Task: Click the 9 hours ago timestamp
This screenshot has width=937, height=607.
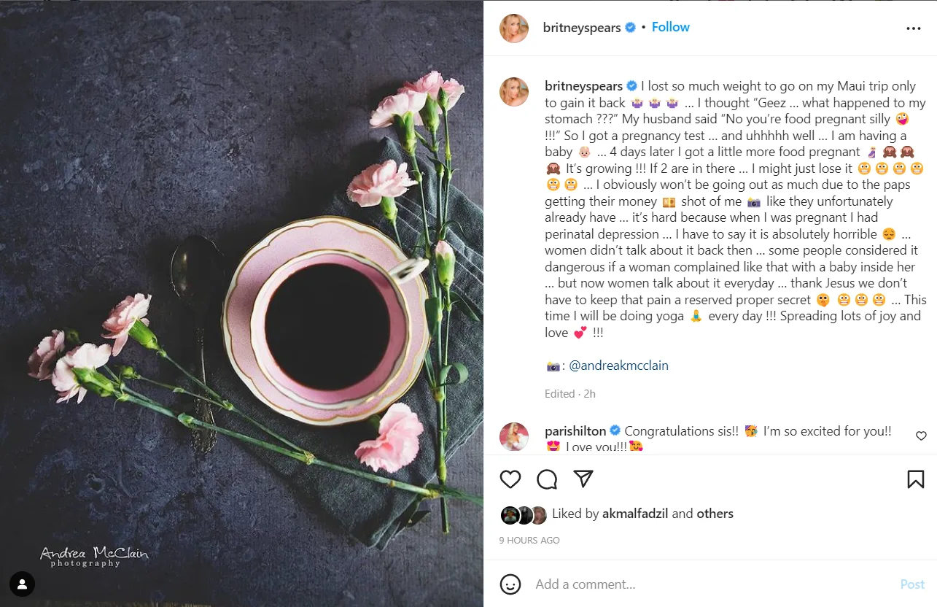Action: tap(529, 541)
